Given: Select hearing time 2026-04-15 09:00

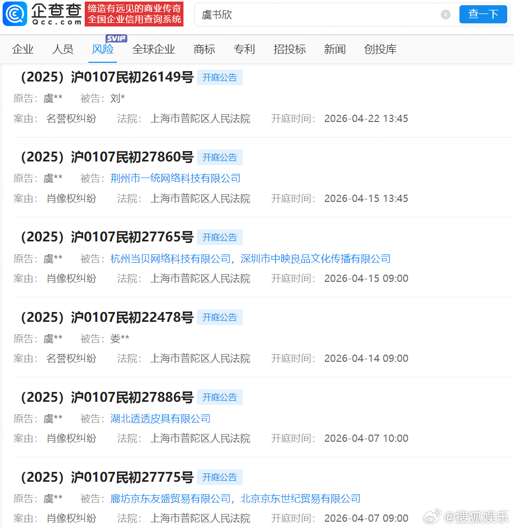Looking at the screenshot, I should (x=366, y=279).
